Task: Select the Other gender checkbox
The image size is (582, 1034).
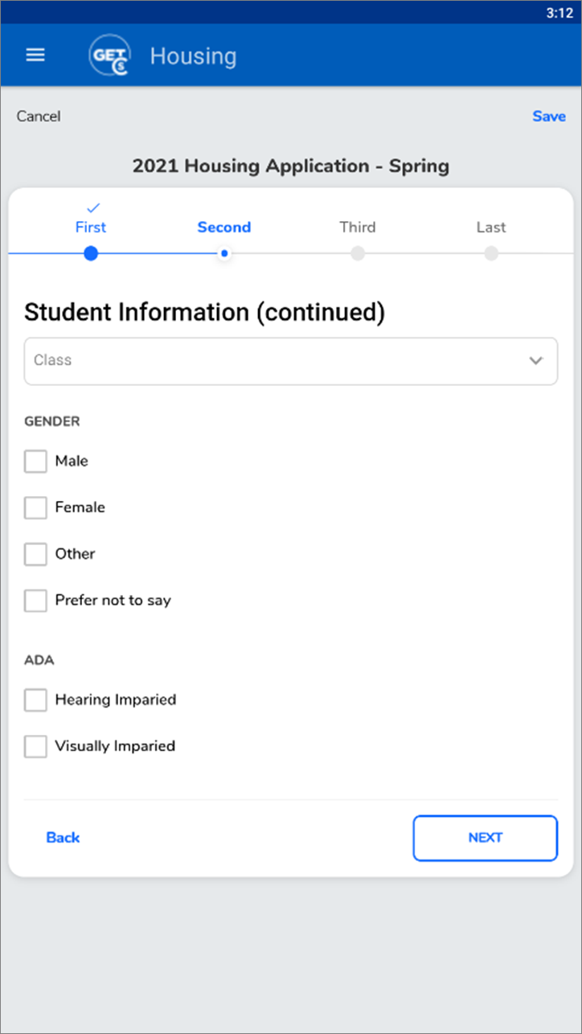Action: 35,555
